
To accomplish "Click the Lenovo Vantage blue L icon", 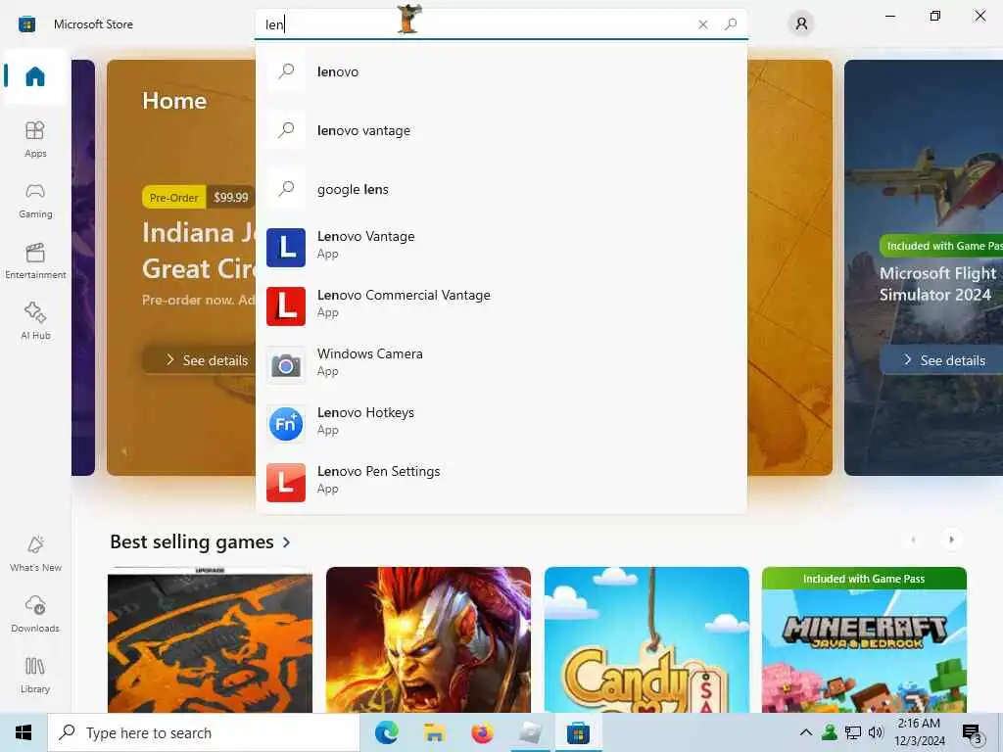I will (x=286, y=248).
